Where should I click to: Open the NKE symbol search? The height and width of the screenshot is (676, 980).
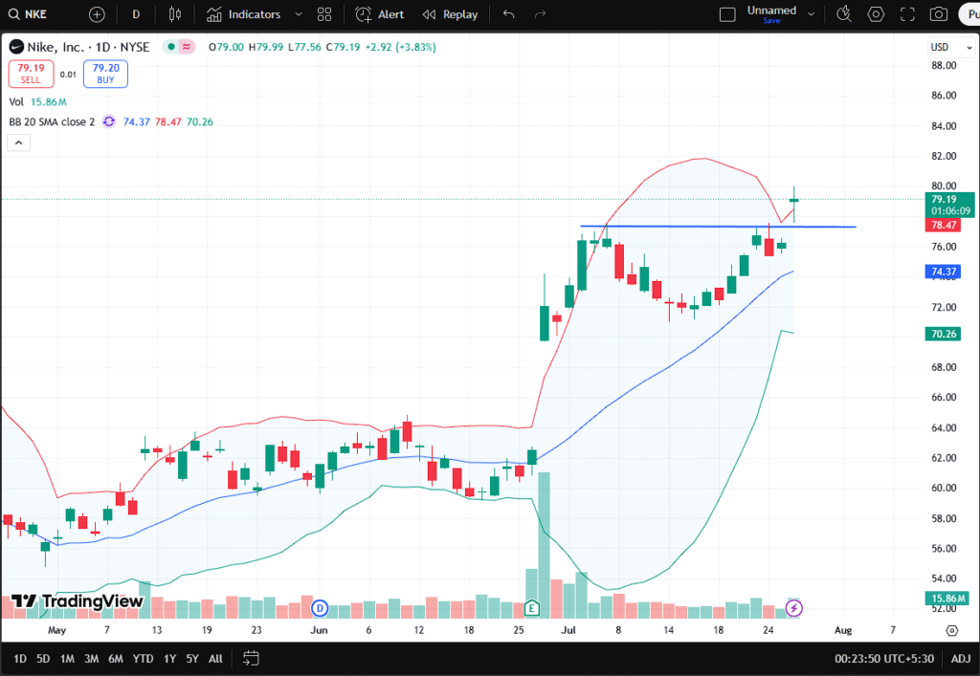(x=28, y=14)
